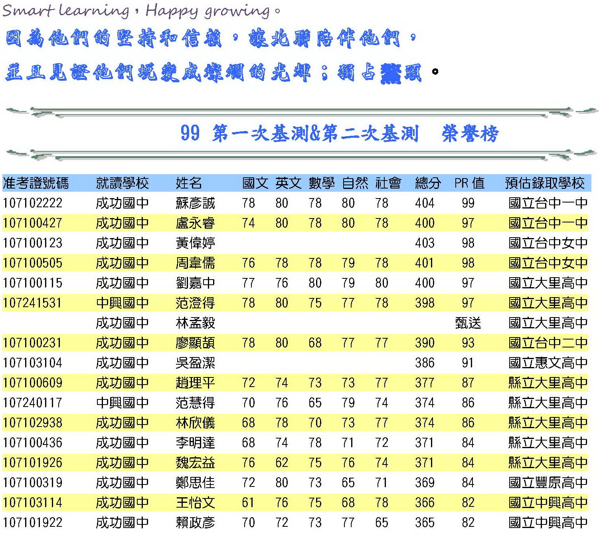Select exam number 107100505
The width and height of the screenshot is (599, 536).
[x=32, y=263]
